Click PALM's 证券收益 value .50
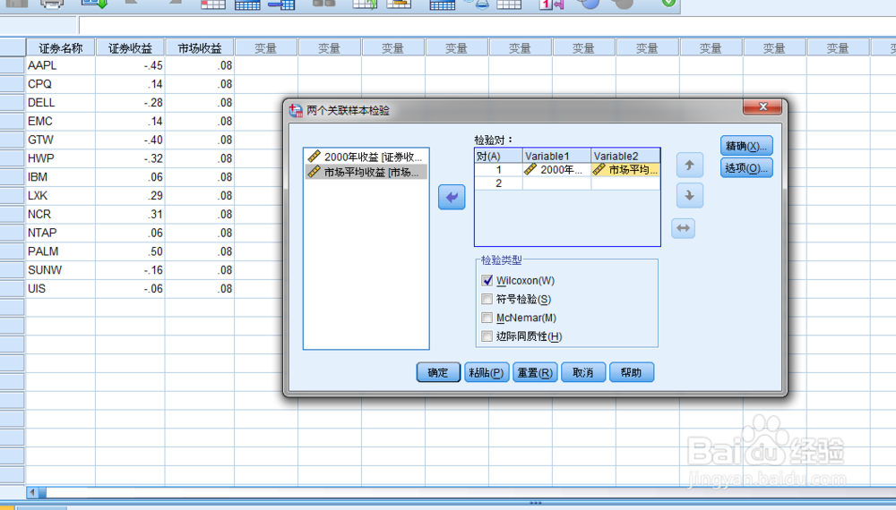This screenshot has width=896, height=510. pyautogui.click(x=130, y=251)
